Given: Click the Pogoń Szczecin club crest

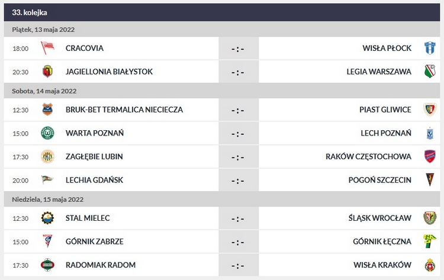Looking at the screenshot, I should pos(430,180).
